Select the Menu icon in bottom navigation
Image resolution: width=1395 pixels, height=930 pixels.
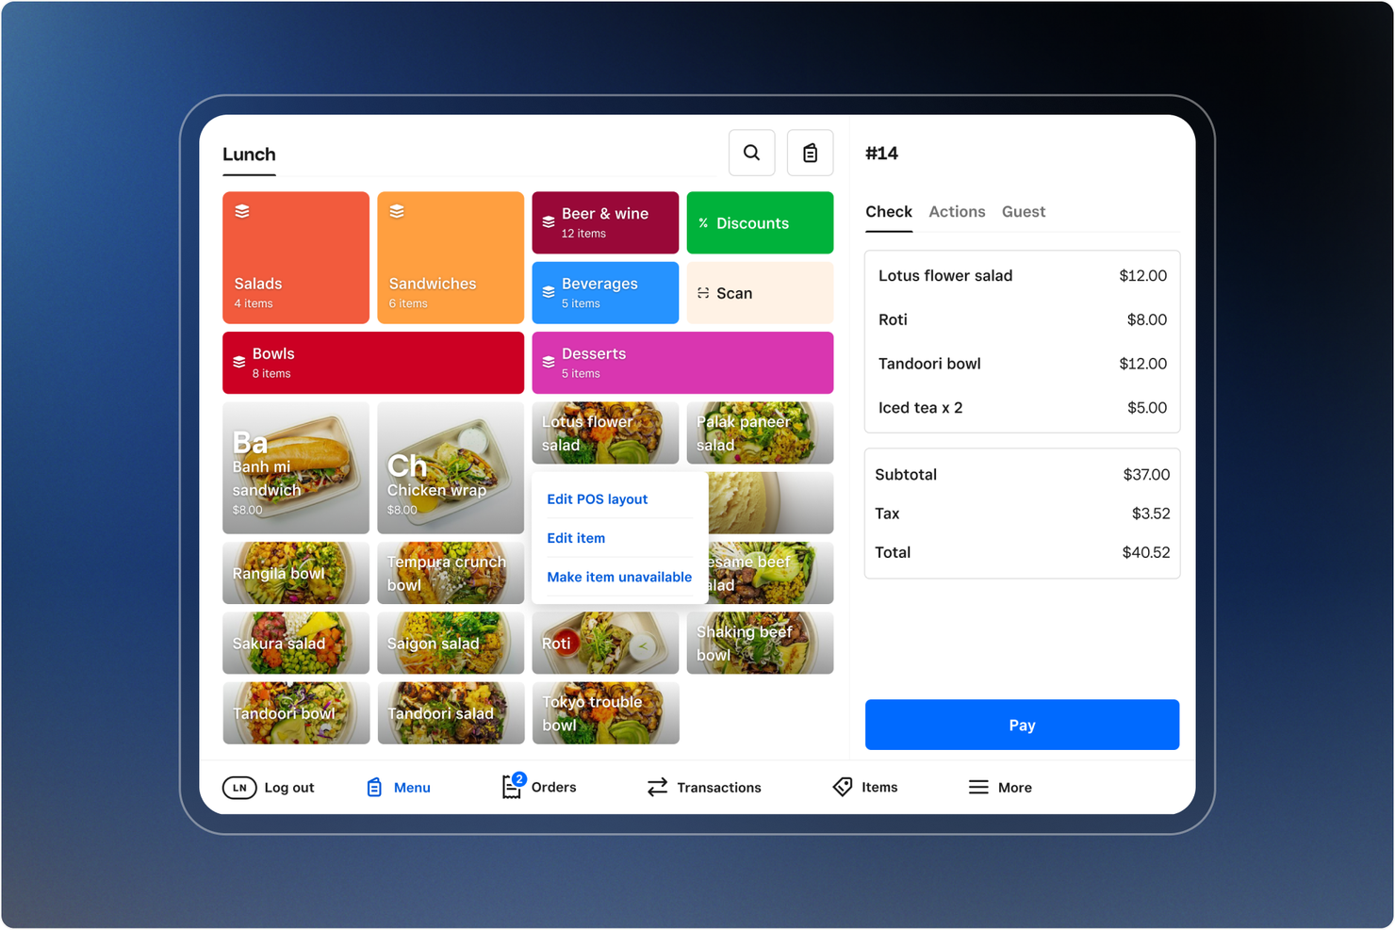click(374, 787)
